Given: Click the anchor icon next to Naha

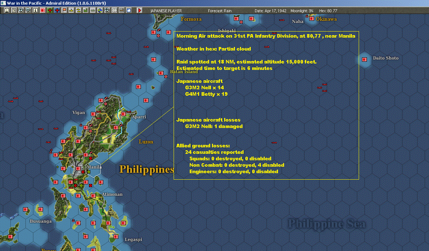Looking at the screenshot, I should pyautogui.click(x=307, y=16).
